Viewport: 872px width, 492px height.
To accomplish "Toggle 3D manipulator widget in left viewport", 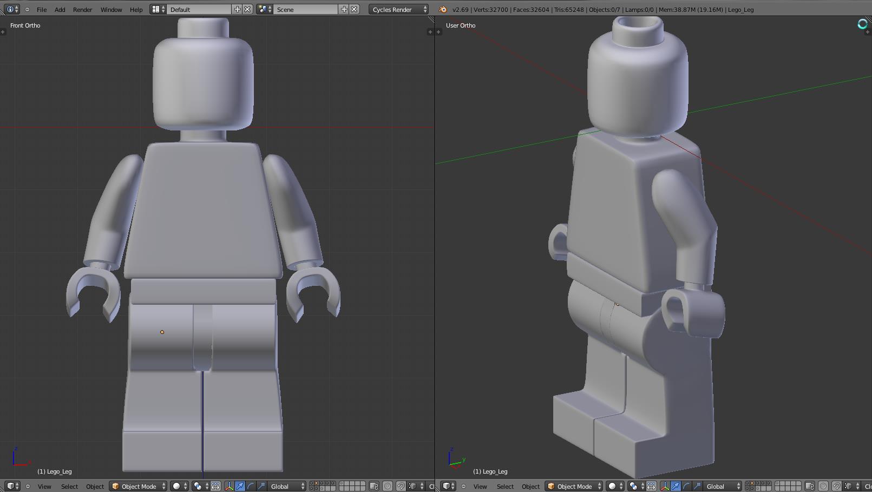I will pos(229,486).
